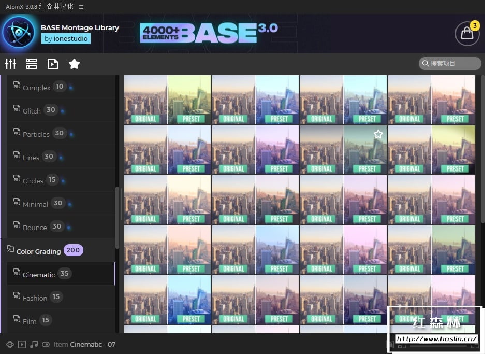Click the preview play icon in status bar
485x354 pixels.
(22, 344)
